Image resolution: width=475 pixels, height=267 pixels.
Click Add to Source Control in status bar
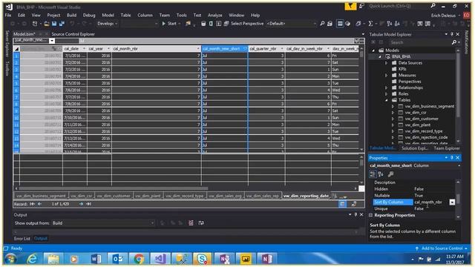[442, 248]
